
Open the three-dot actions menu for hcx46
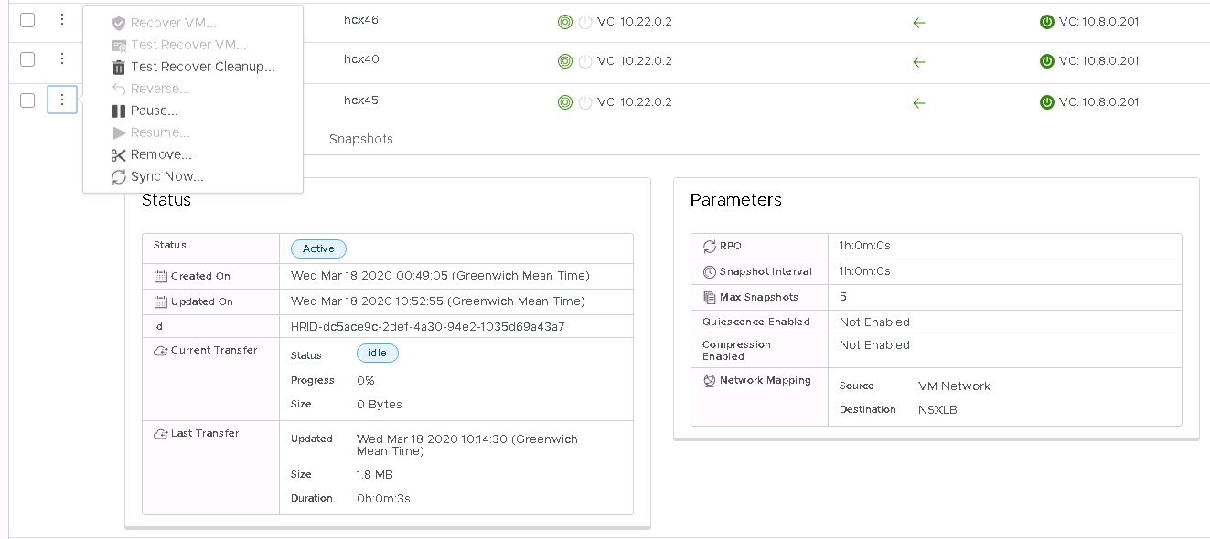[x=61, y=19]
